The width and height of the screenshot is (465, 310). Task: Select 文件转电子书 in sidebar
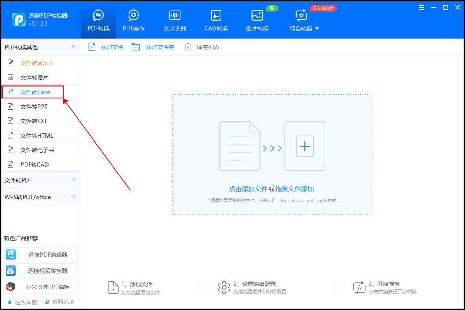(41, 150)
